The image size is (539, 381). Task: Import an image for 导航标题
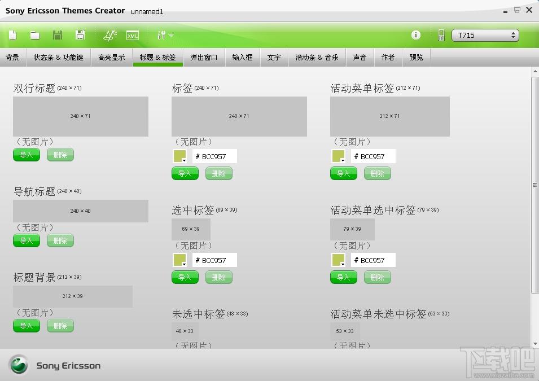(x=27, y=240)
